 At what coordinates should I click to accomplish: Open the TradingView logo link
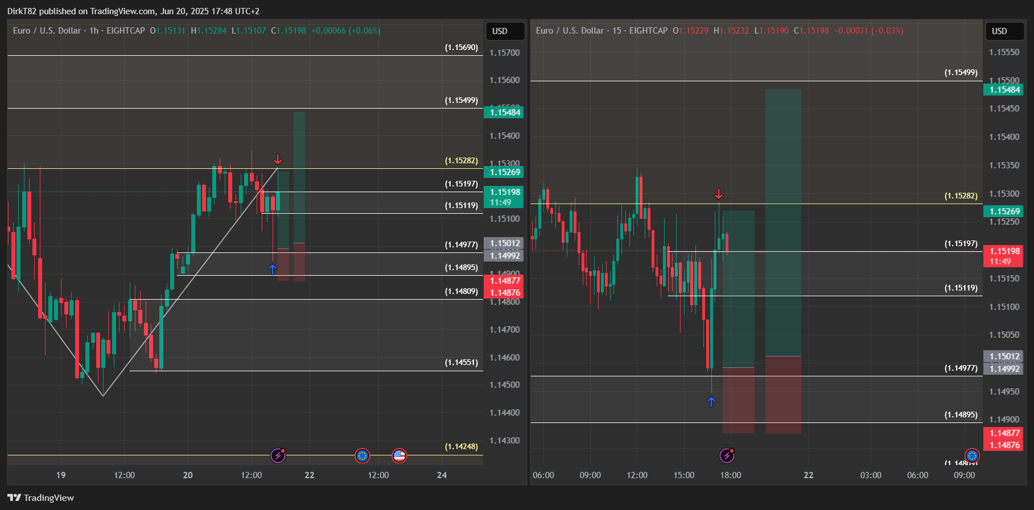tap(40, 497)
